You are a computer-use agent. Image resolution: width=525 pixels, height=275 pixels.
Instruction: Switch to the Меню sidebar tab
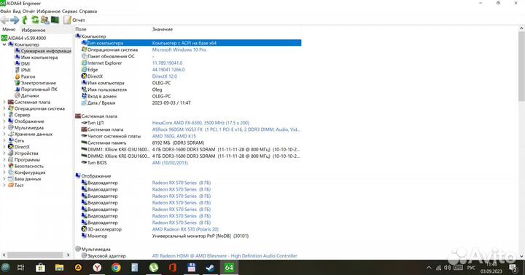(9, 30)
